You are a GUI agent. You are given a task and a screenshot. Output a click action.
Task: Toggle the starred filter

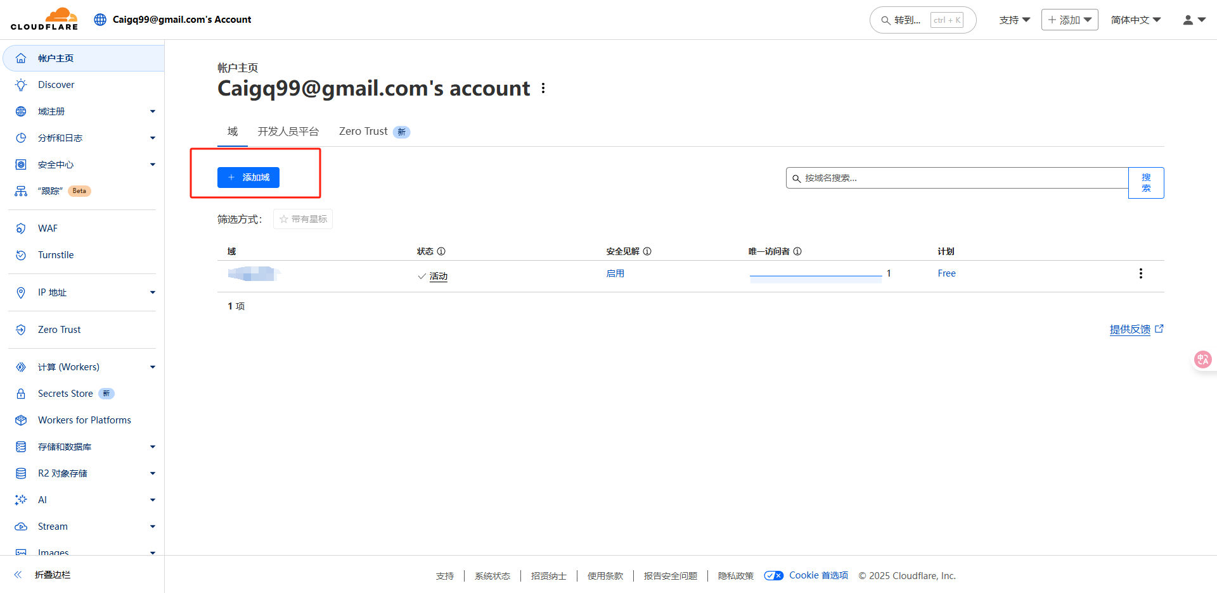point(303,219)
